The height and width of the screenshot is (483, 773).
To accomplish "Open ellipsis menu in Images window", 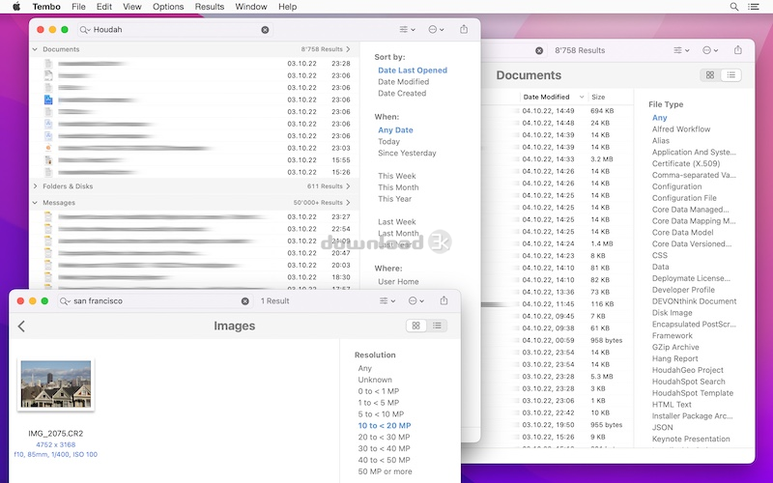I will tap(416, 300).
